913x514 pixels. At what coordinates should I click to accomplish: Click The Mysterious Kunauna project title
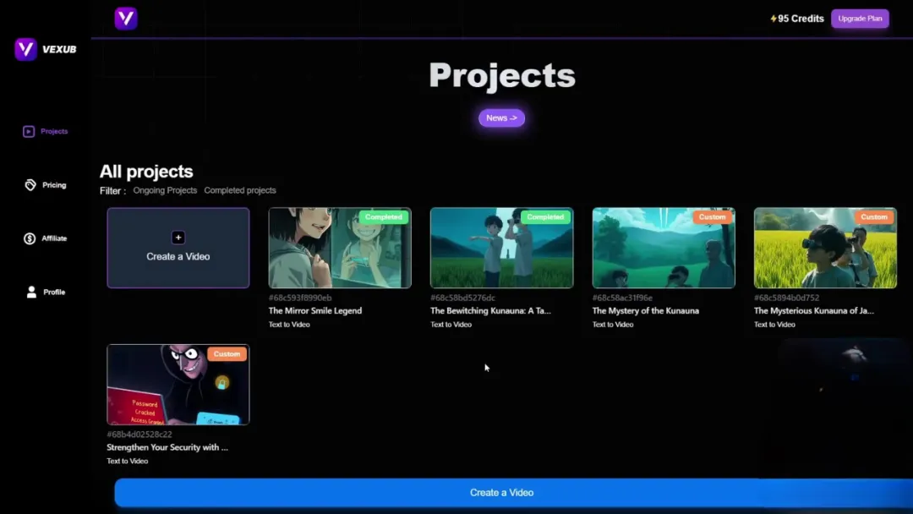[x=813, y=311]
